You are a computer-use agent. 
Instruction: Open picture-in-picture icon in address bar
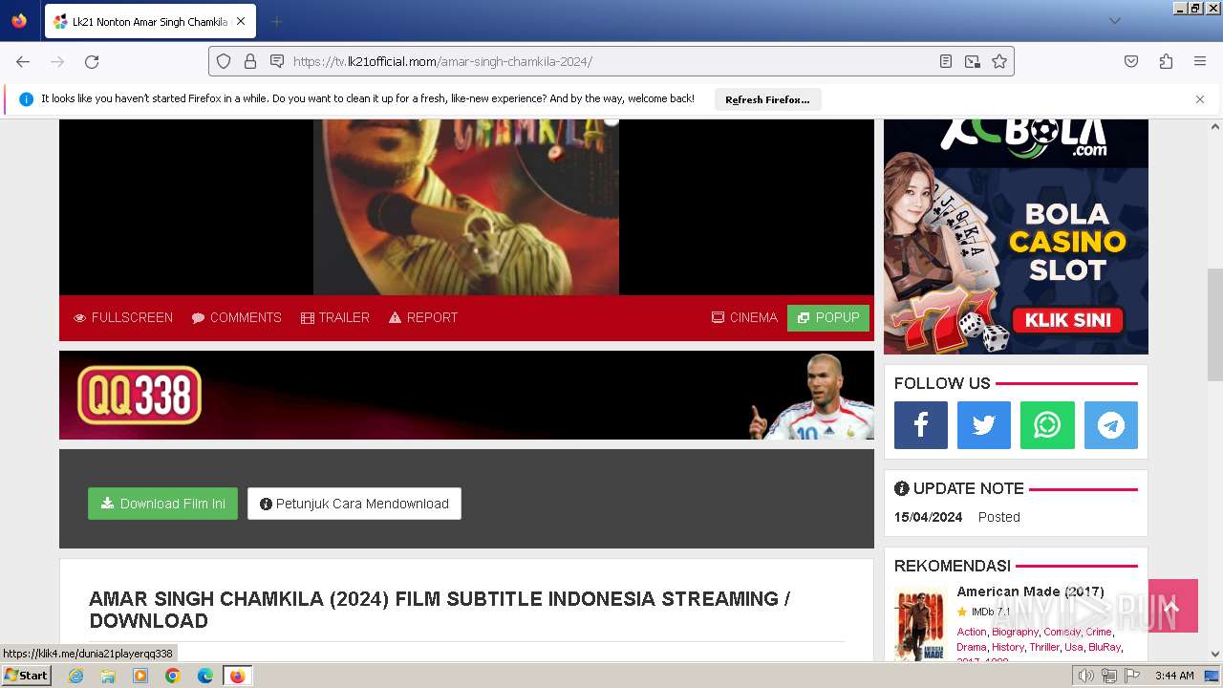point(973,61)
